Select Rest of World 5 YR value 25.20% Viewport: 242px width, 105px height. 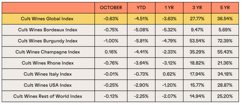click(225, 96)
